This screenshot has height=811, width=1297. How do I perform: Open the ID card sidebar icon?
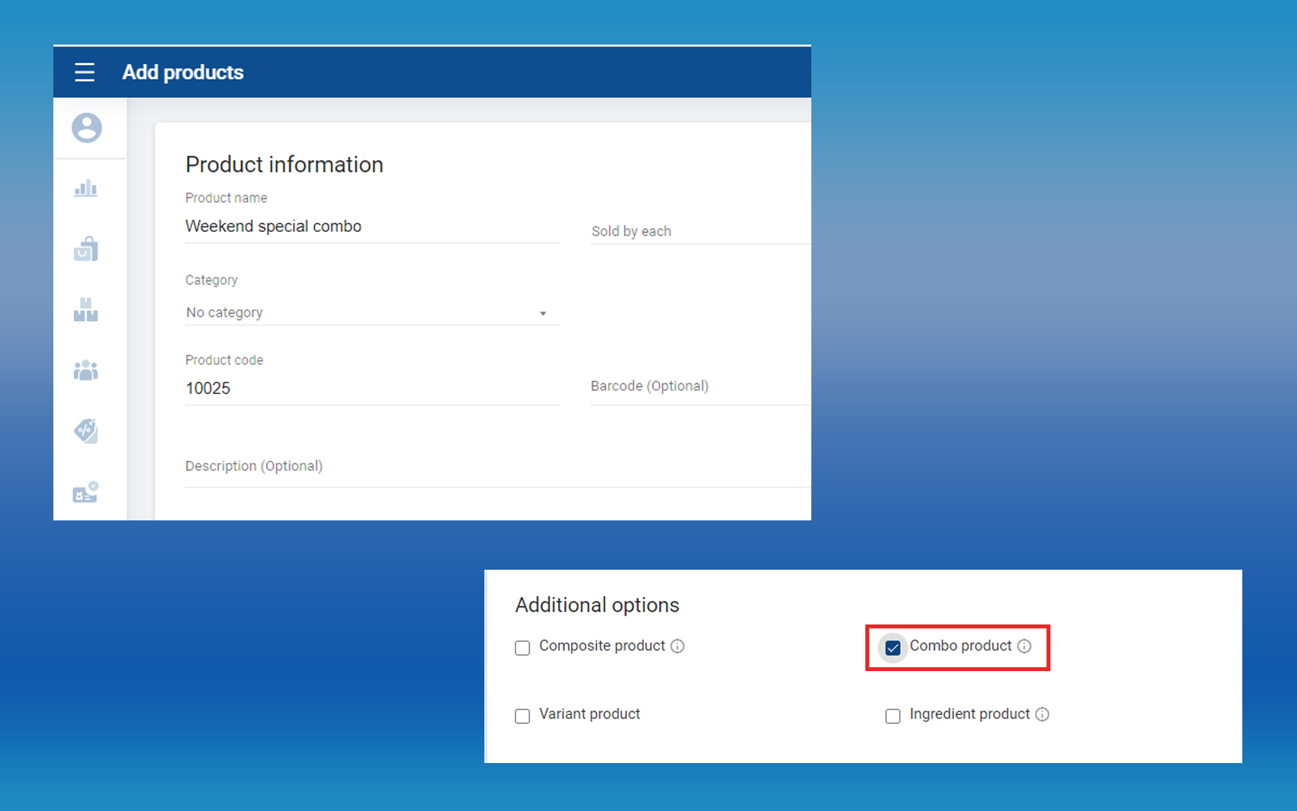click(x=86, y=492)
